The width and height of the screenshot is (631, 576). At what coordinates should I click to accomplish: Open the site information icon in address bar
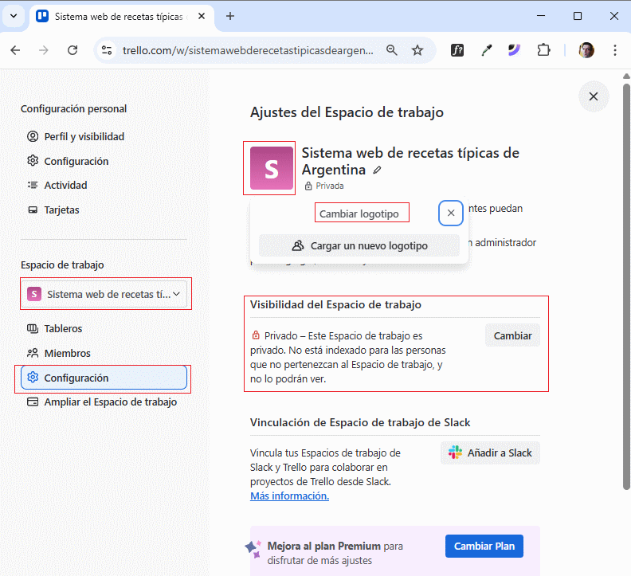[x=108, y=50]
